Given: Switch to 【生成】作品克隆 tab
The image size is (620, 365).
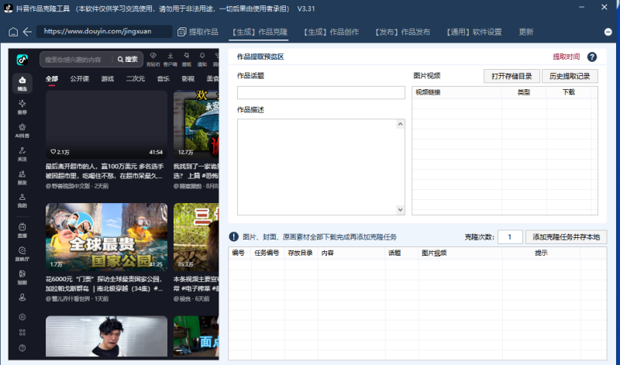Looking at the screenshot, I should click(x=260, y=32).
